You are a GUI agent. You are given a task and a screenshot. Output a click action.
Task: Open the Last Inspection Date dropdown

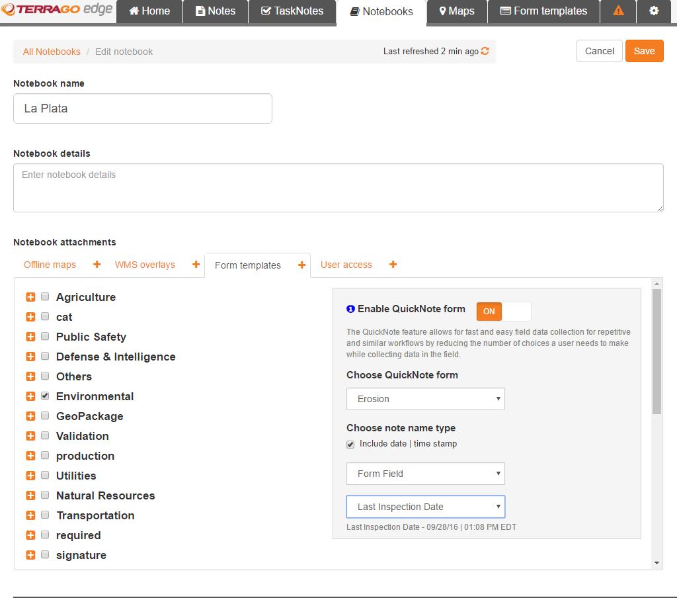pos(425,507)
